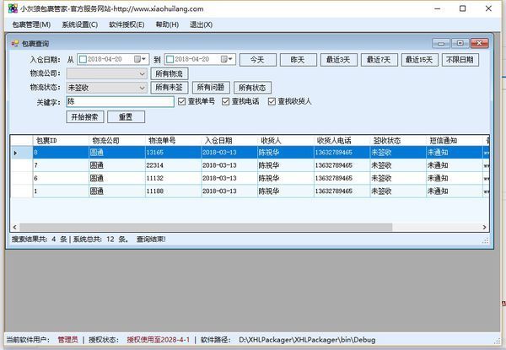This screenshot has height=350, width=506.
Task: Click the 所有状态 button
Action: pyautogui.click(x=252, y=88)
